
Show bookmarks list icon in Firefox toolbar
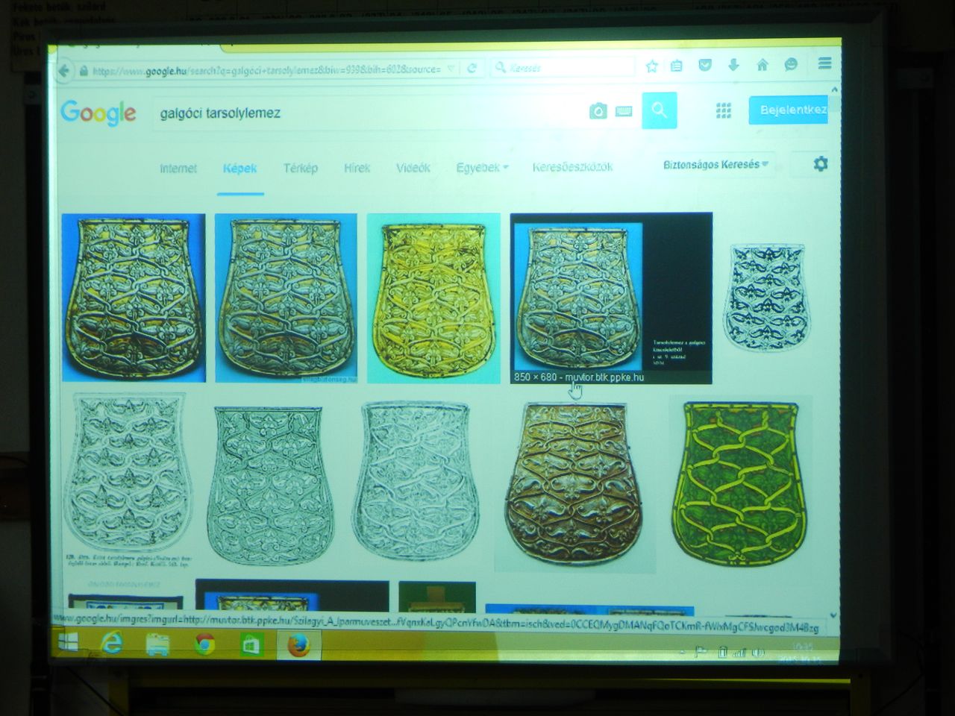pos(677,66)
